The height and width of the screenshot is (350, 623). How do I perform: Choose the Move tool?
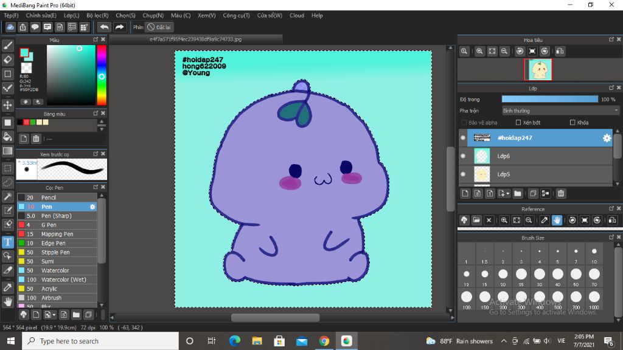click(8, 105)
